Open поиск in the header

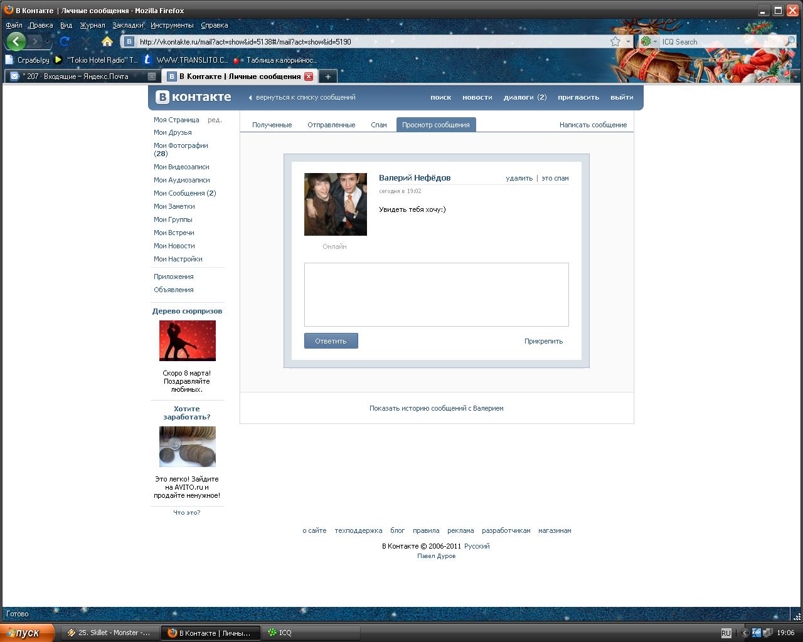pos(440,97)
